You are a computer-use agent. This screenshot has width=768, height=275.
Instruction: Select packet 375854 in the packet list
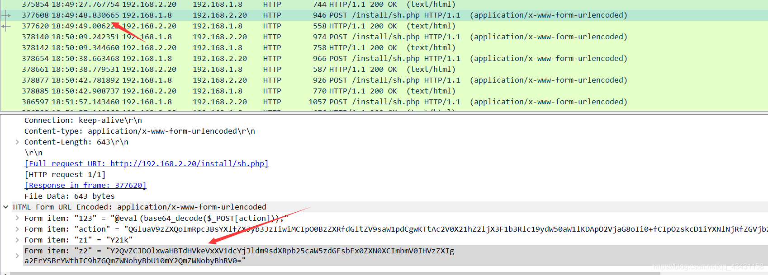(384, 5)
